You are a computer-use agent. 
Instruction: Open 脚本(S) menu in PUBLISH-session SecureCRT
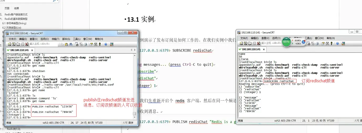pyautogui.click(x=66, y=39)
